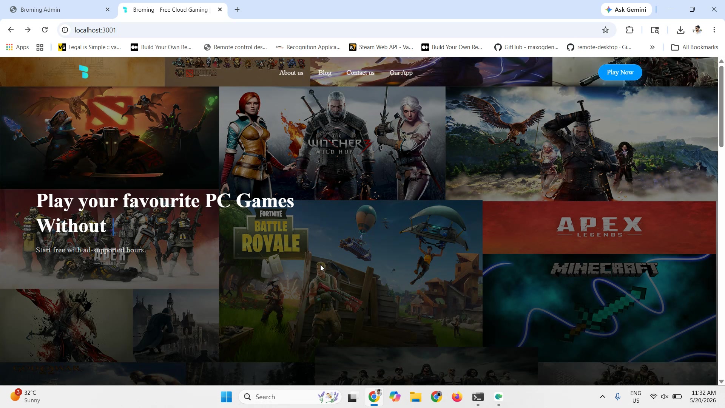
Task: Click the ENG US language indicator
Action: [636, 397]
